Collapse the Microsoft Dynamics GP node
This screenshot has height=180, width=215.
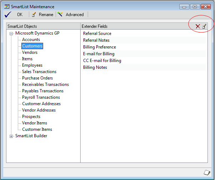[11, 34]
